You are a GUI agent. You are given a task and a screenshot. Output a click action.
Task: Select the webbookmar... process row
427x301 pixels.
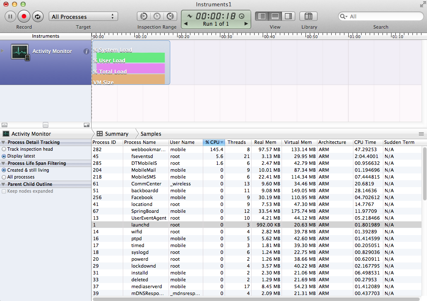(257, 149)
